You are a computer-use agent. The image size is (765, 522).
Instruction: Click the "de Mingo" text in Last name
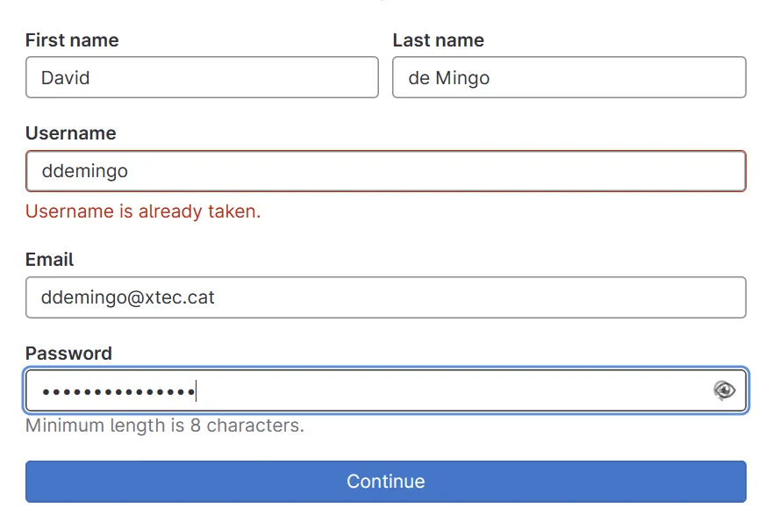pos(448,78)
